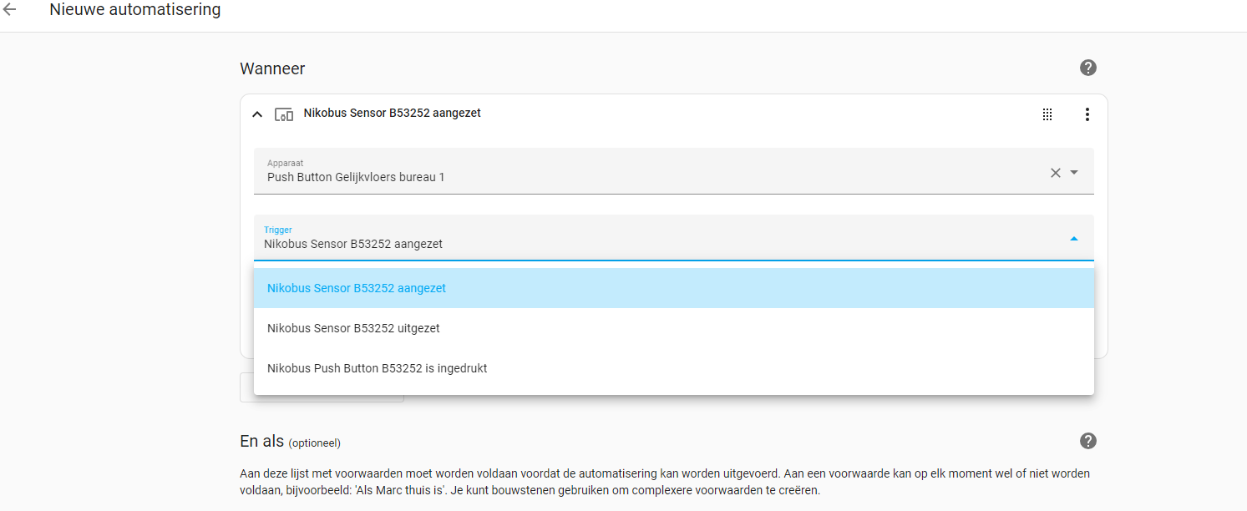Click the blue dropdown arrow of the Trigger field
This screenshot has width=1247, height=511.
point(1074,238)
